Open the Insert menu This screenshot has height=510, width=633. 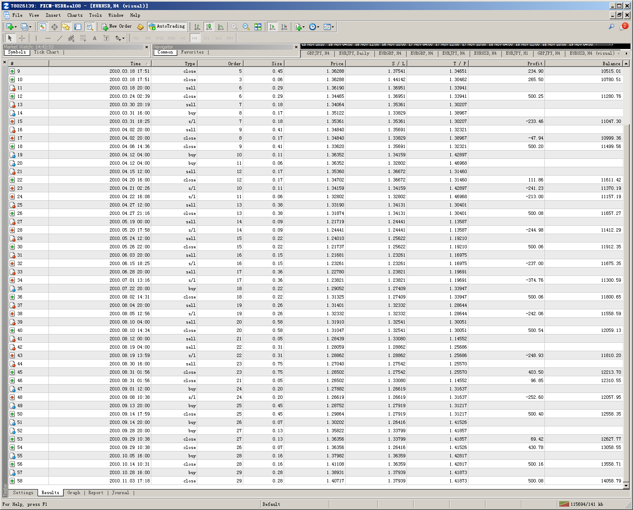(x=53, y=15)
